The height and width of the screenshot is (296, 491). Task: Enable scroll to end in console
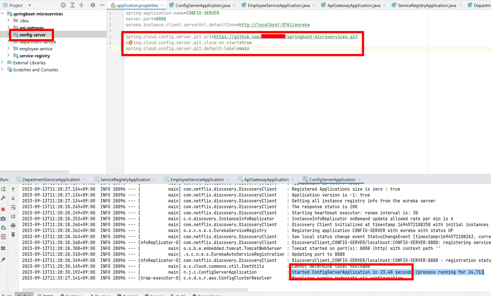pyautogui.click(x=14, y=215)
